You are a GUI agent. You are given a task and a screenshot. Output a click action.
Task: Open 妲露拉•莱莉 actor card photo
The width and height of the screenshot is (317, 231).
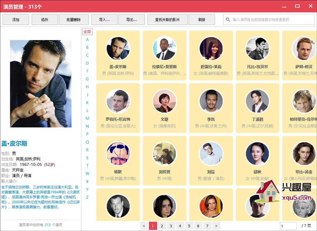coord(211,49)
